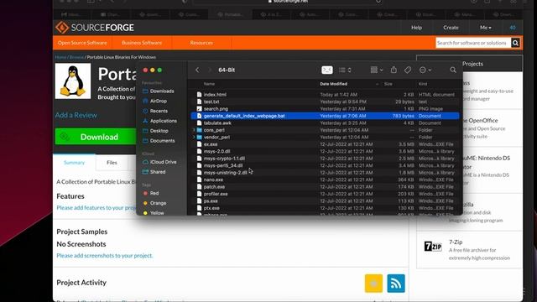Select the ex.exe file

coord(325,144)
